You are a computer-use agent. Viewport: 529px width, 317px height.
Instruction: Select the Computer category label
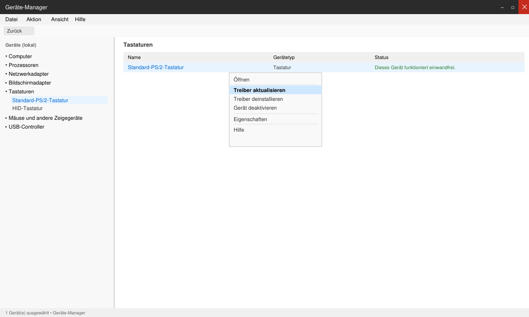(20, 56)
